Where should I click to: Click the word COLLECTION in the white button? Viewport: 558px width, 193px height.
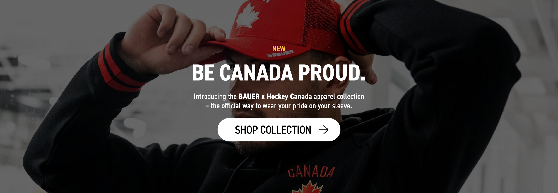286,130
